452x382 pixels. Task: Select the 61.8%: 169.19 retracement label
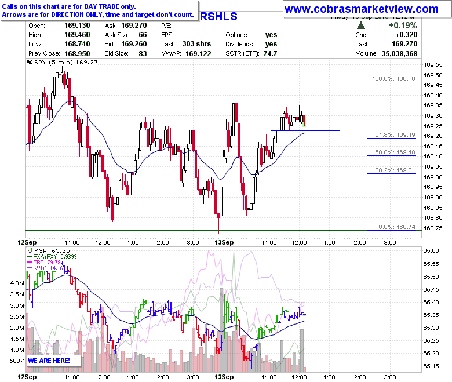pos(395,134)
